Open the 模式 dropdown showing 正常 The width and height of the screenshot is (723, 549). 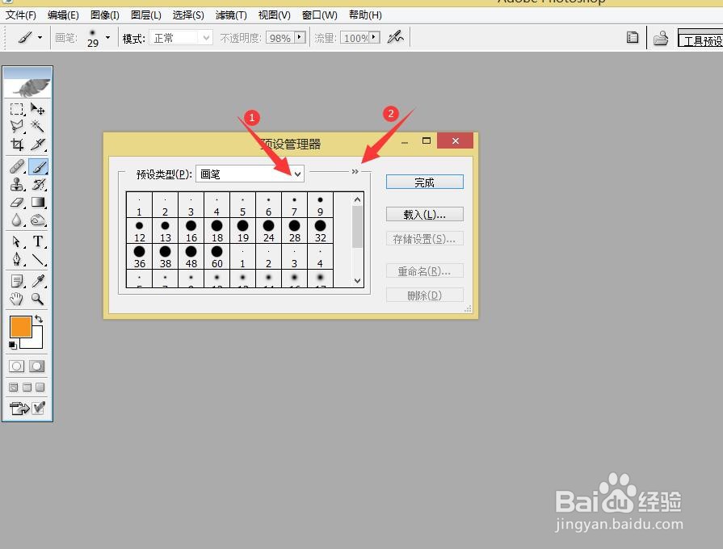pyautogui.click(x=181, y=37)
